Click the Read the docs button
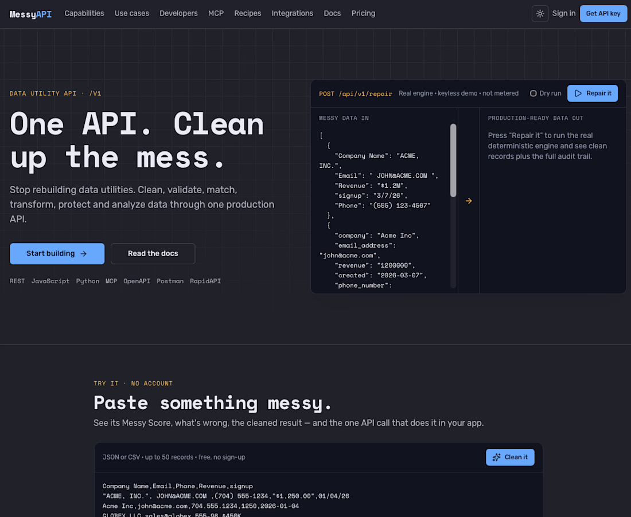 (x=153, y=254)
